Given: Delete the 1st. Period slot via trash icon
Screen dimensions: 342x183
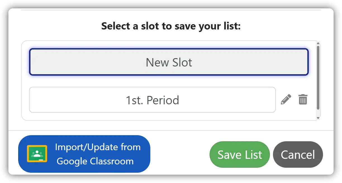Looking at the screenshot, I should tap(303, 99).
